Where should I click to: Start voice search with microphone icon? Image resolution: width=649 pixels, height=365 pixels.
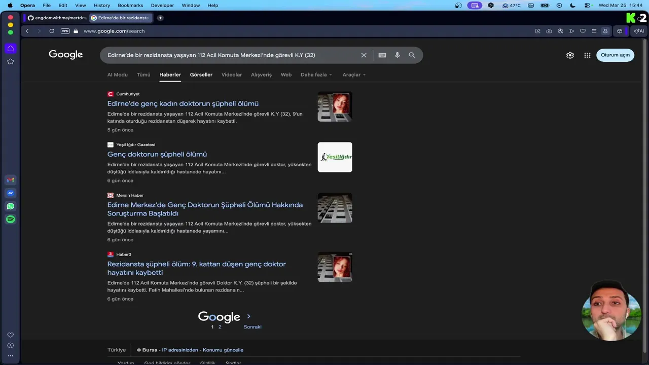pyautogui.click(x=398, y=55)
